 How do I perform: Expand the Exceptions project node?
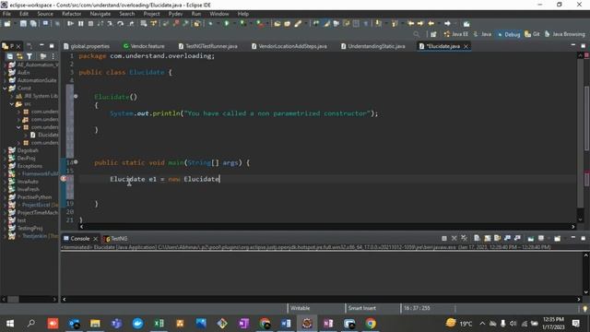[x=5, y=166]
